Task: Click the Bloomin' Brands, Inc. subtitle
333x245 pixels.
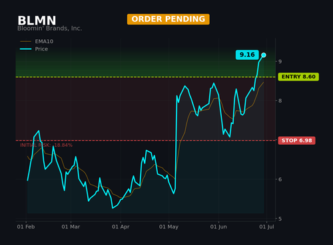Action: point(50,29)
